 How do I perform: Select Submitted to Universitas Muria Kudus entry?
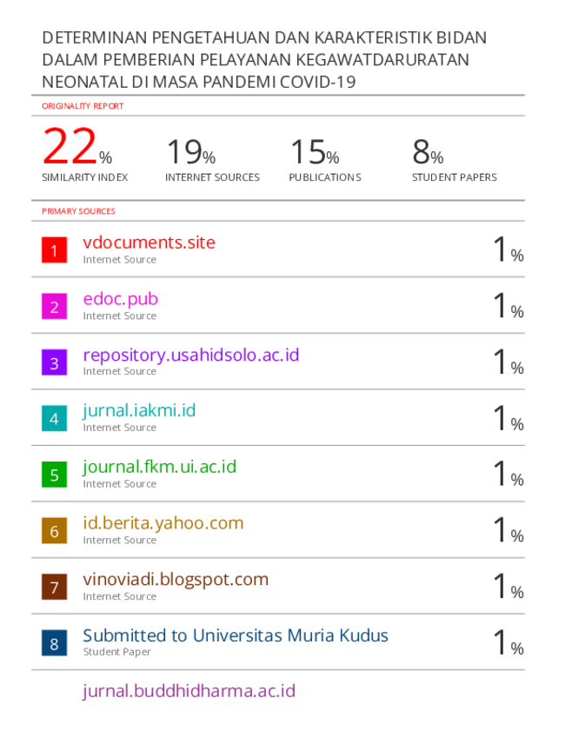coord(235,635)
